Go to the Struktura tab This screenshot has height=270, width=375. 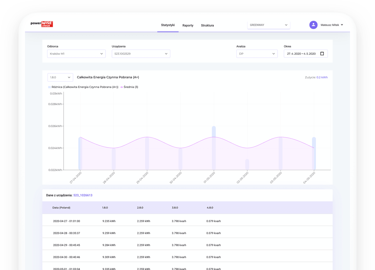[x=207, y=25]
